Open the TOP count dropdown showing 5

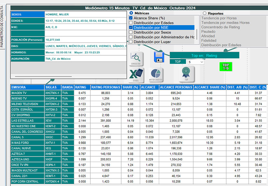pos(196,62)
